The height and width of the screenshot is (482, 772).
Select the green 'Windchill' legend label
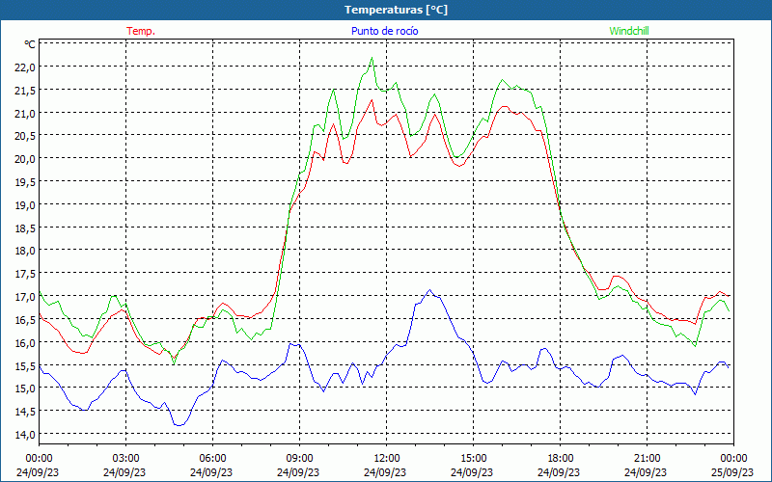629,31
